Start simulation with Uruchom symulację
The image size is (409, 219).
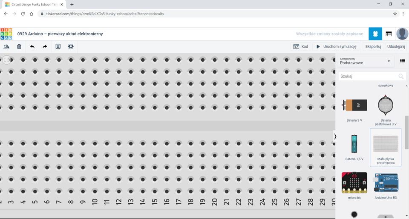(336, 46)
